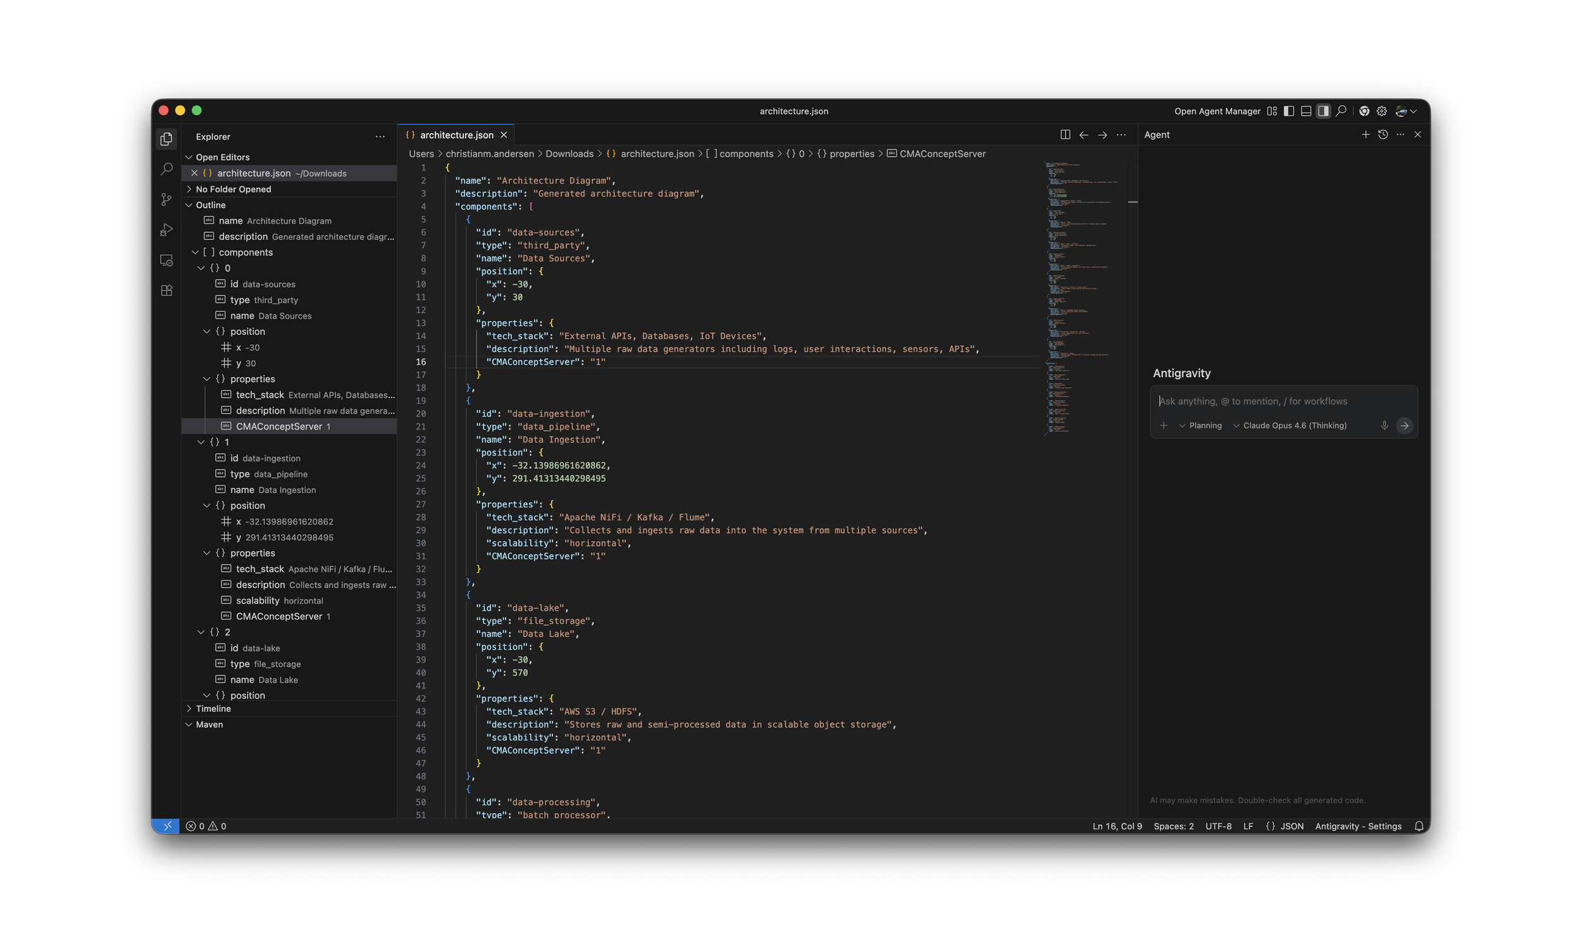
Task: Open the Planning mode dropdown
Action: pyautogui.click(x=1200, y=425)
